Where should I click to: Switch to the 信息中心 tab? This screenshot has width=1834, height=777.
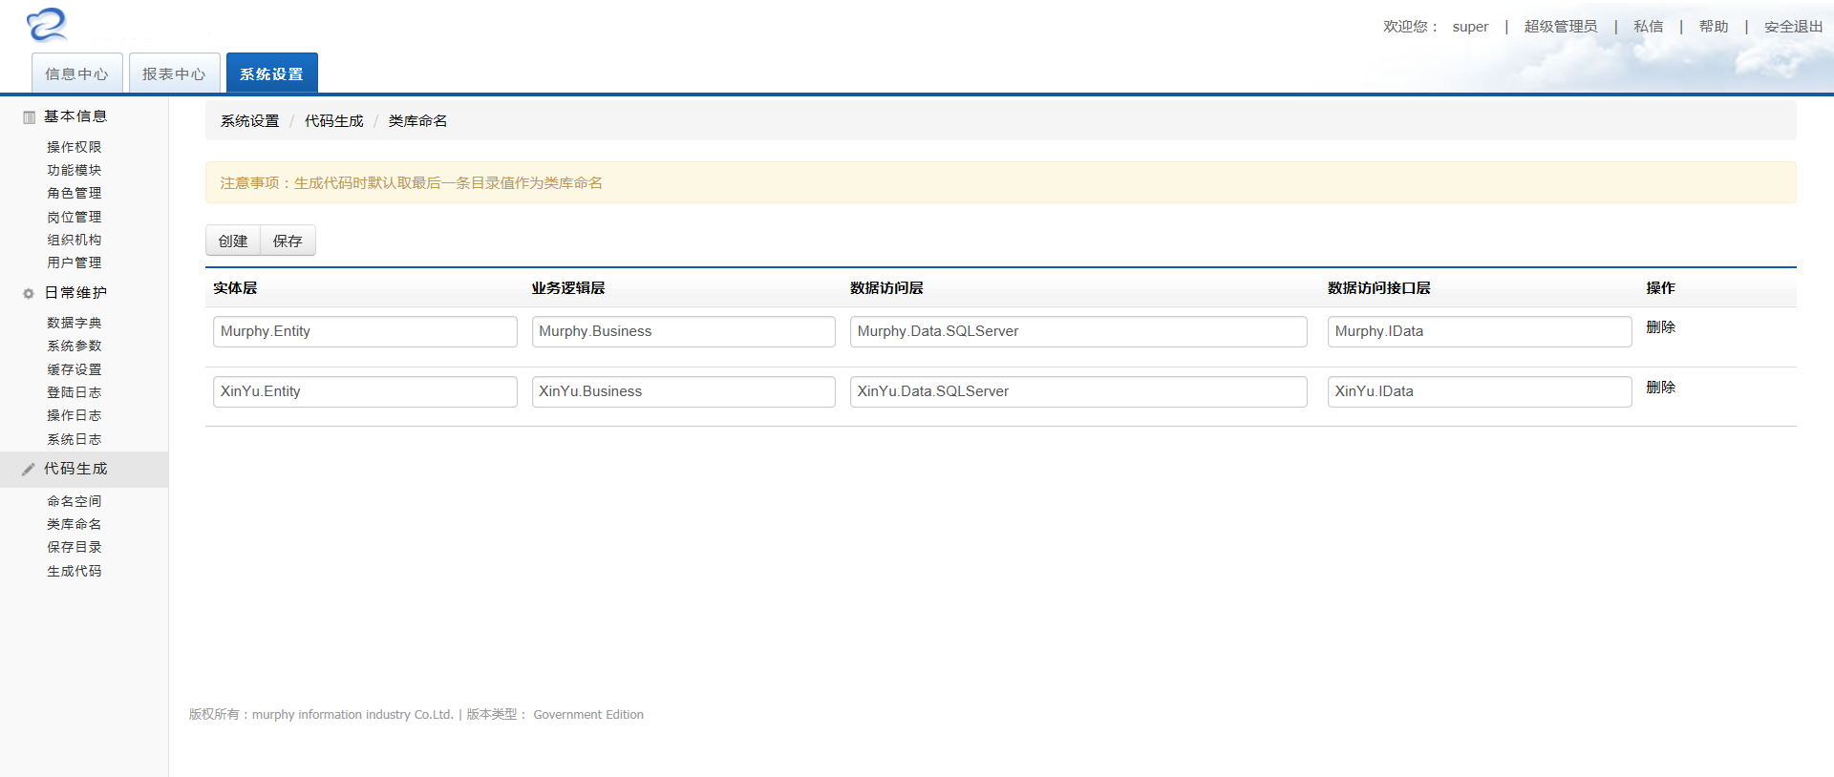(x=76, y=73)
